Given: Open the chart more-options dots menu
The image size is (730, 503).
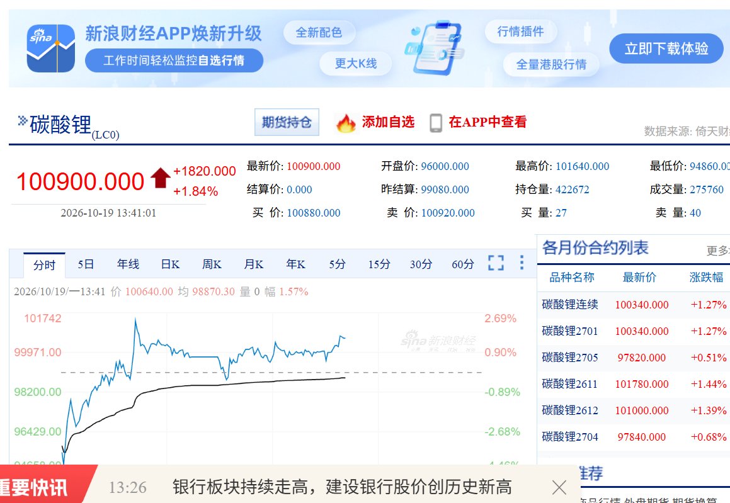Looking at the screenshot, I should (x=522, y=263).
